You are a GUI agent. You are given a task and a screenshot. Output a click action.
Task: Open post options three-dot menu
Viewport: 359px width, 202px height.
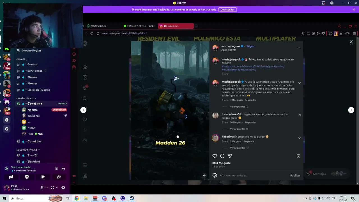[298, 48]
